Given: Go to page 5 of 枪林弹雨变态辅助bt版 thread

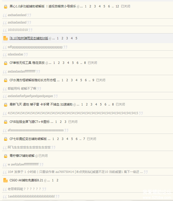Looking at the screenshot, I should pos(76,38).
